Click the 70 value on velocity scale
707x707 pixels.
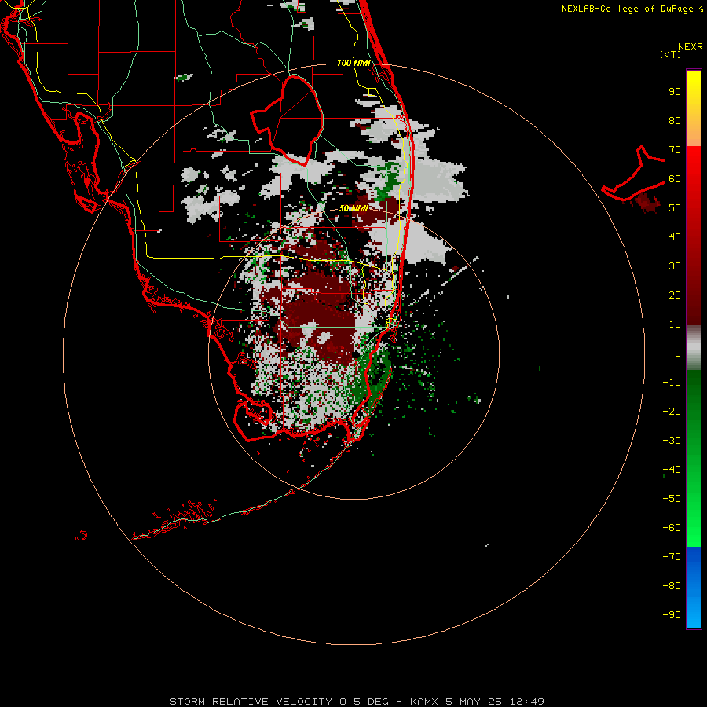click(675, 150)
